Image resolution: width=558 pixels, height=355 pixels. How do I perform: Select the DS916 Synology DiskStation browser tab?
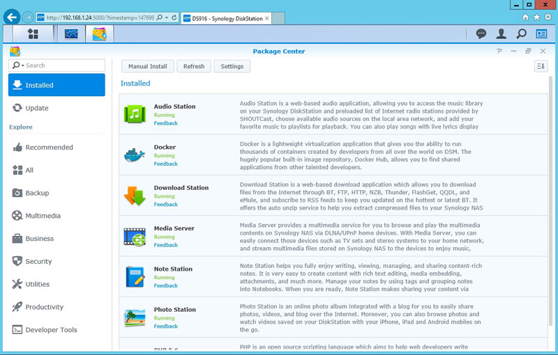click(227, 19)
